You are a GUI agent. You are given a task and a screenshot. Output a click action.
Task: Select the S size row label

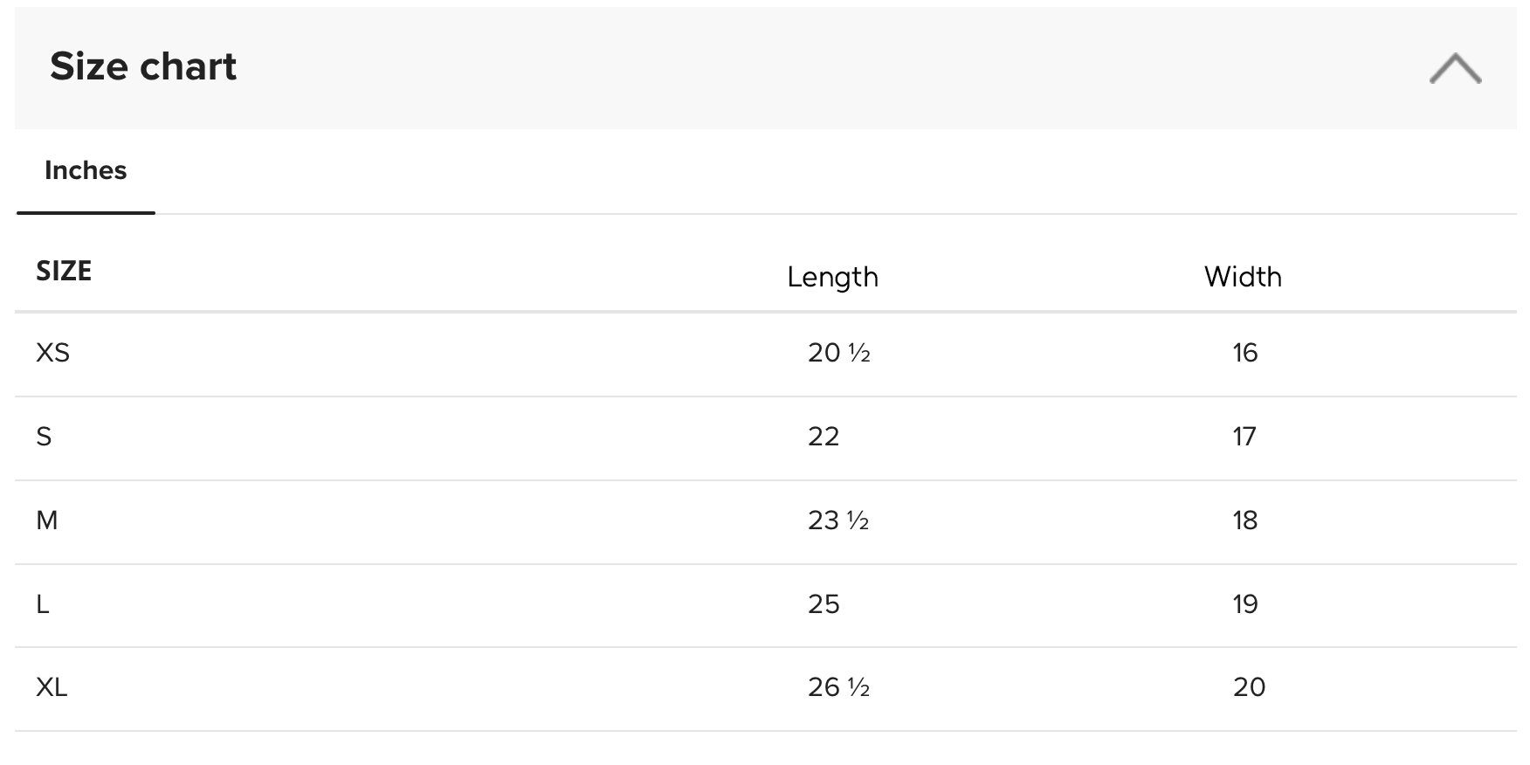[x=44, y=437]
